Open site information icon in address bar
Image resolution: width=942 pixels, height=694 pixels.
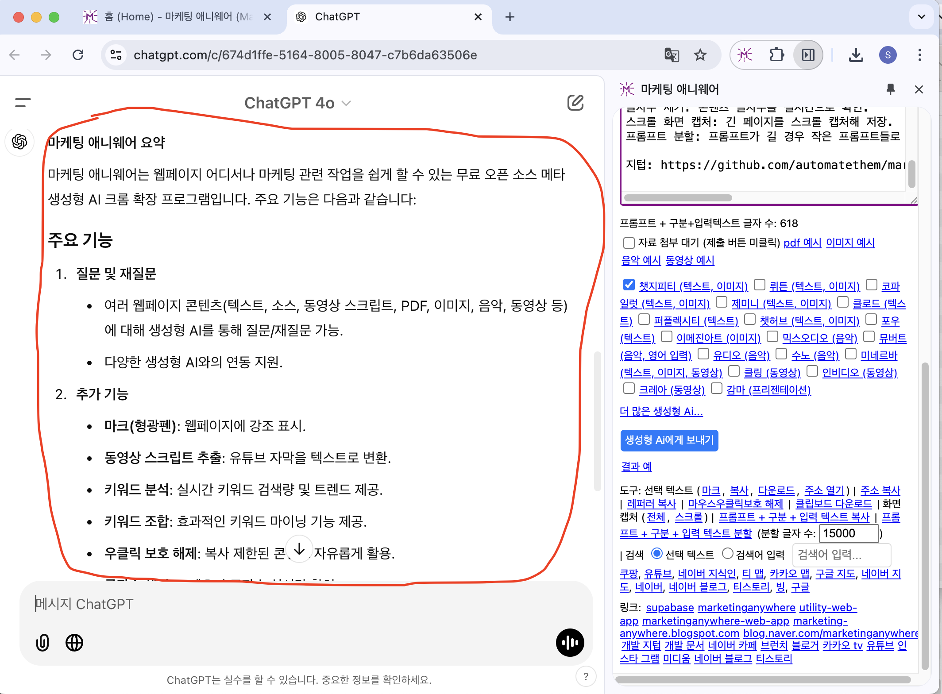click(116, 55)
